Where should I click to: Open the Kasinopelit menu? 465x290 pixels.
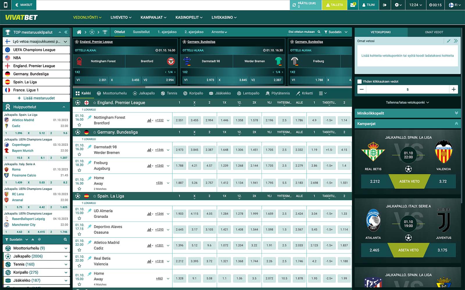(x=189, y=17)
